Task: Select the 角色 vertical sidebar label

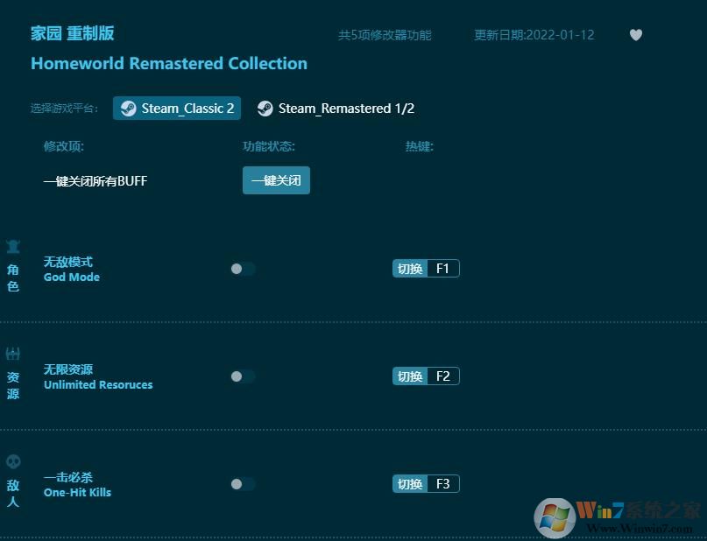Action: [12, 279]
